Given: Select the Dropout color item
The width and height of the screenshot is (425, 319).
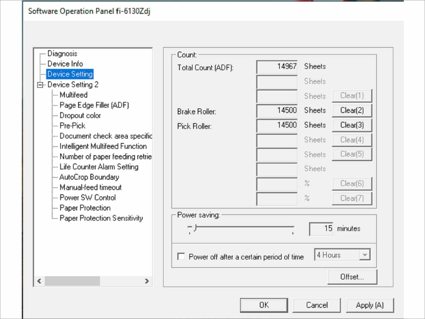Looking at the screenshot, I should coord(80,115).
